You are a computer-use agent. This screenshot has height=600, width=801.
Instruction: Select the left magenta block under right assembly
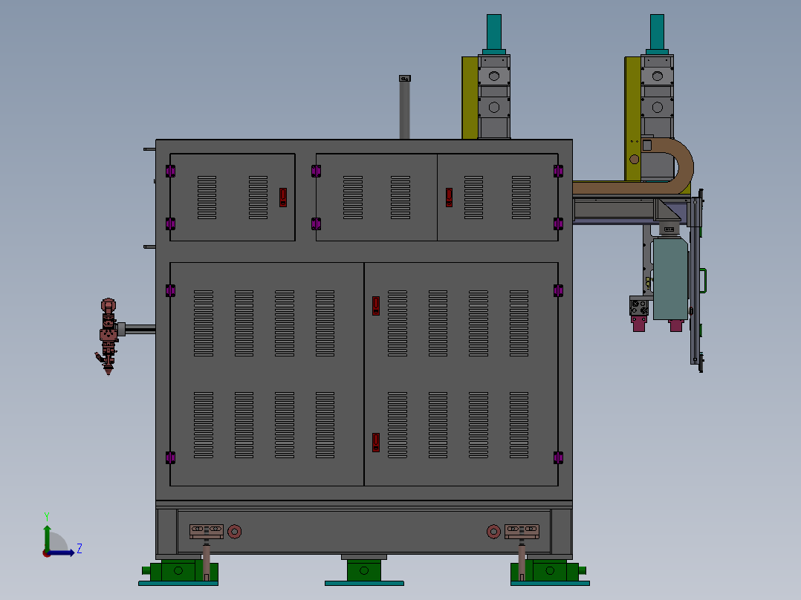coord(639,324)
